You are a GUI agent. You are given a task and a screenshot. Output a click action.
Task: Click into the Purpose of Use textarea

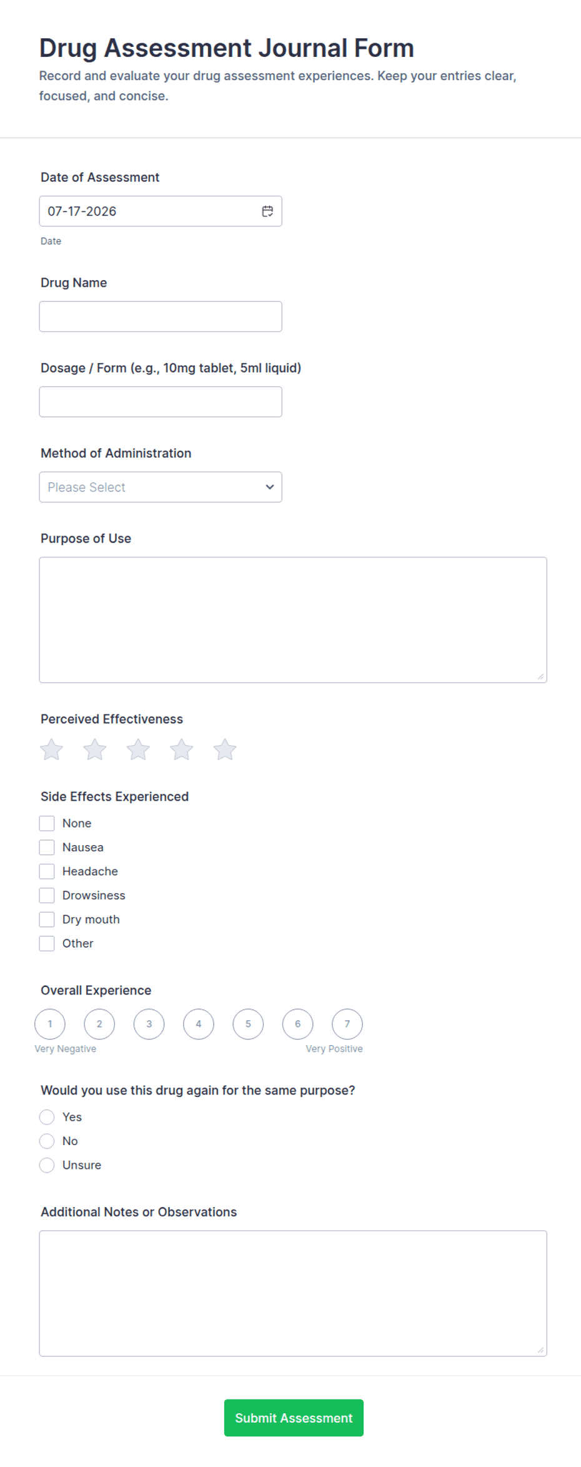293,620
